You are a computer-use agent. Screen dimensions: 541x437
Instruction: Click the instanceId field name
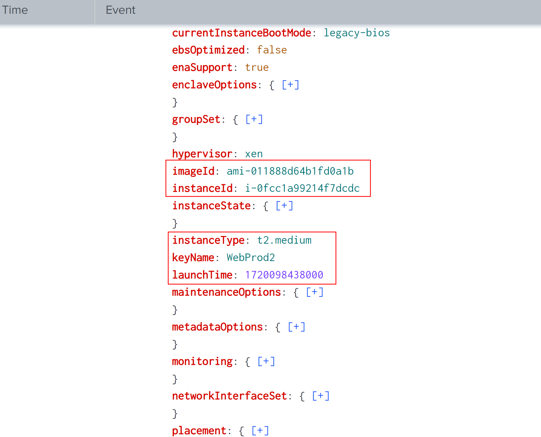[x=202, y=188]
